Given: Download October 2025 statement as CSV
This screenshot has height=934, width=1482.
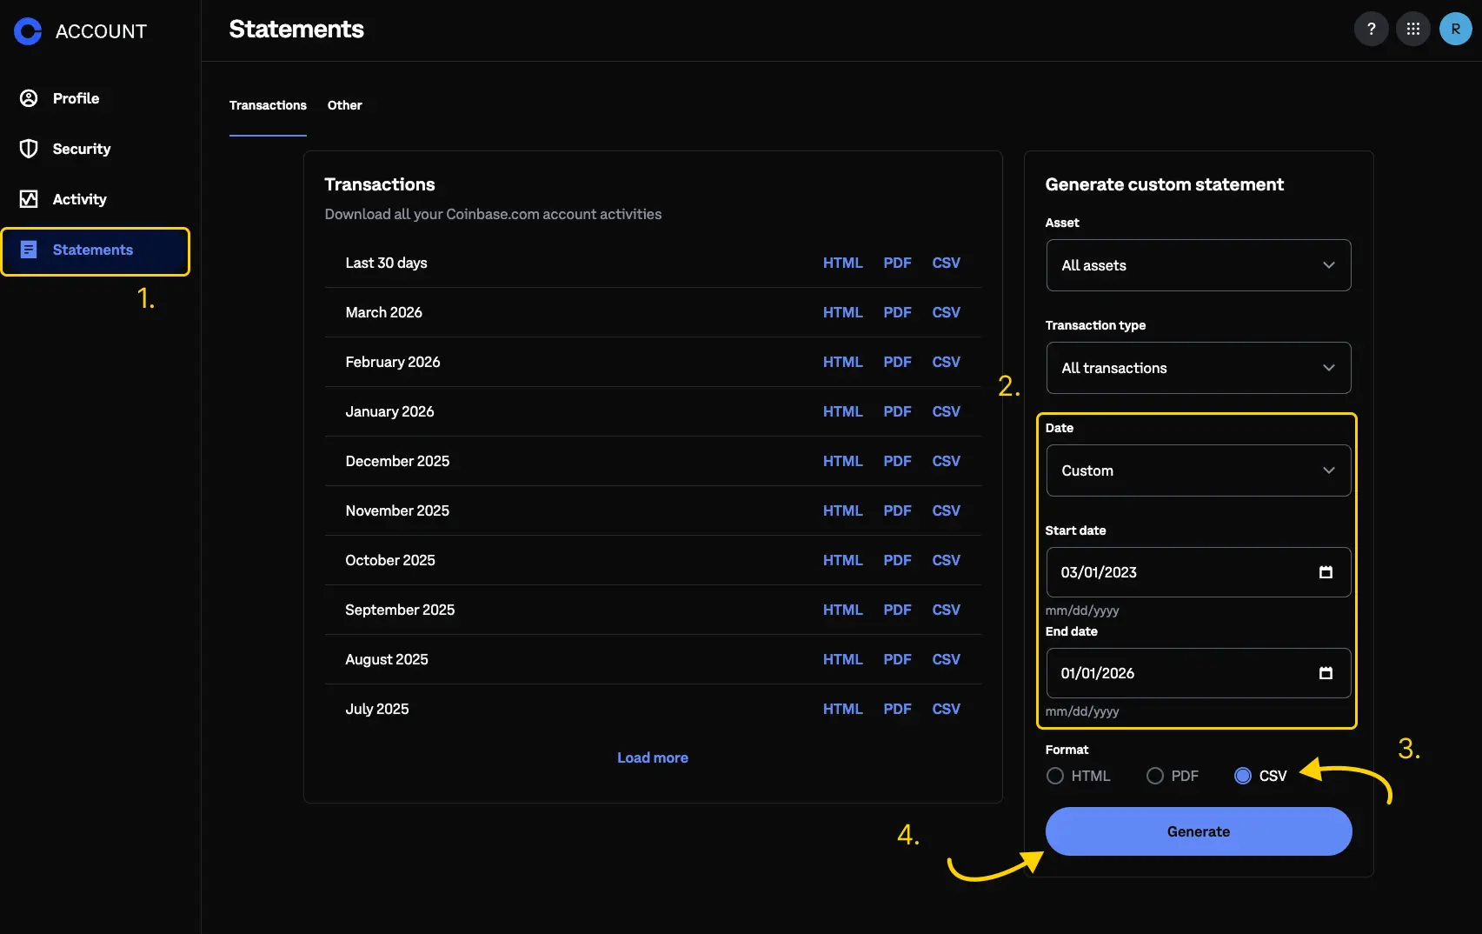Looking at the screenshot, I should pyautogui.click(x=946, y=560).
